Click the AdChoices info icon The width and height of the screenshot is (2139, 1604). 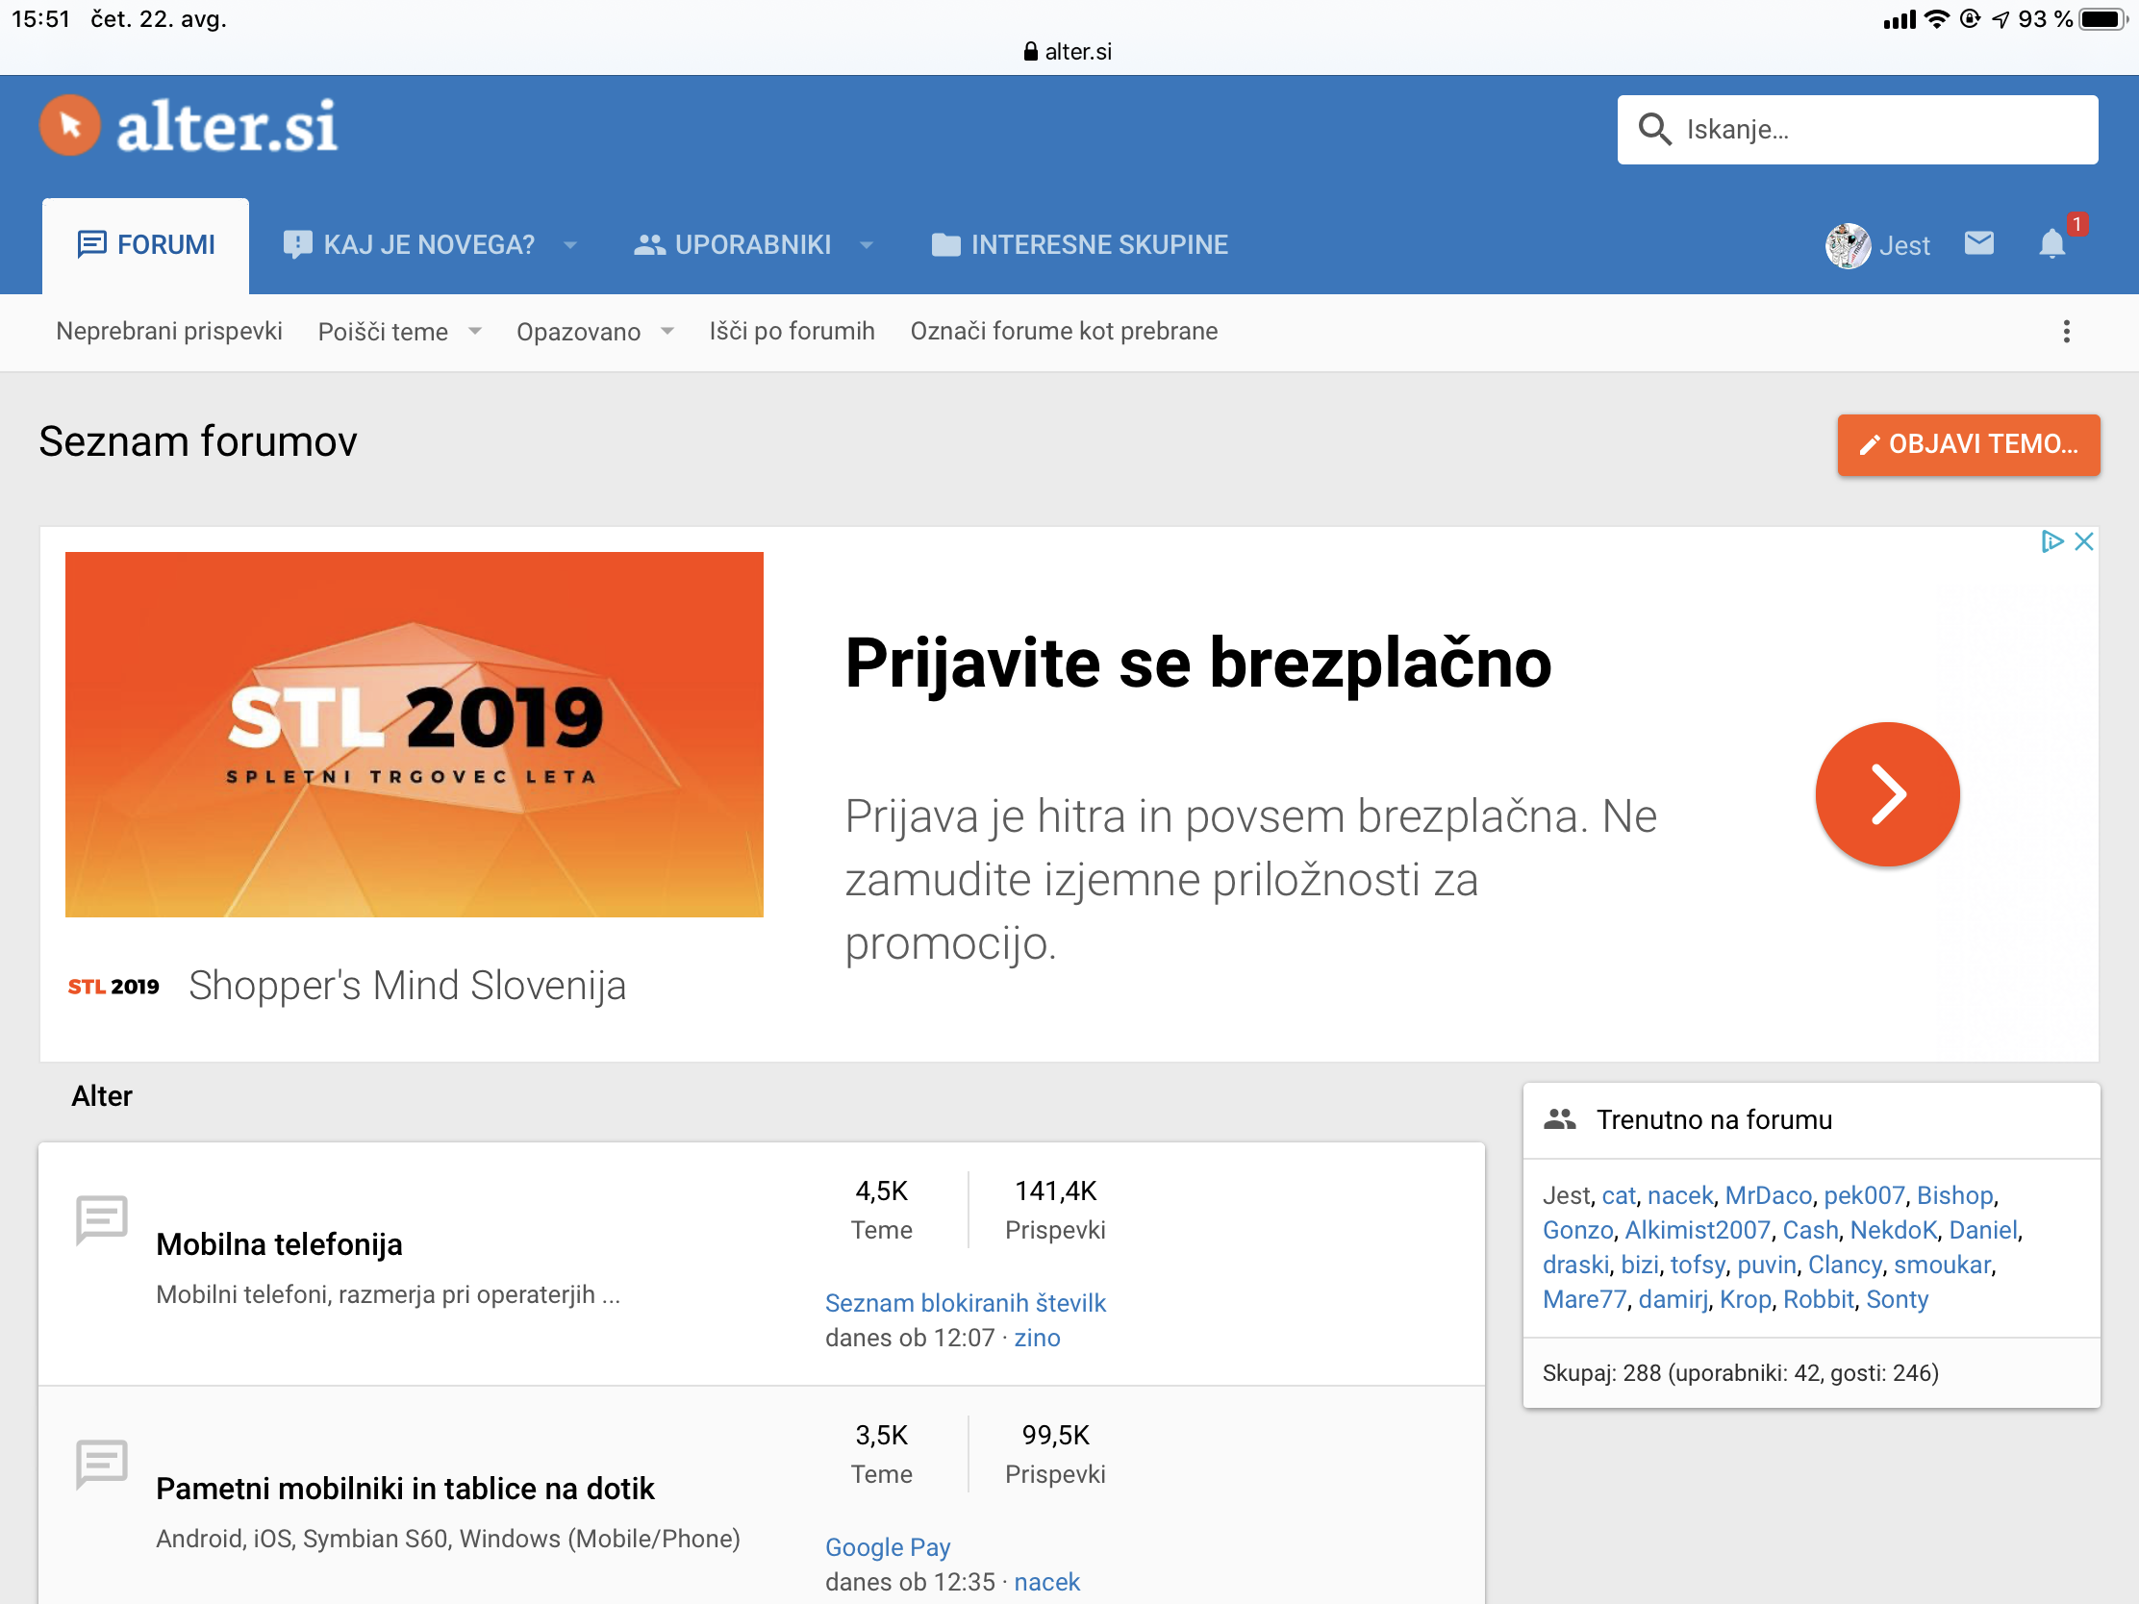[2051, 540]
